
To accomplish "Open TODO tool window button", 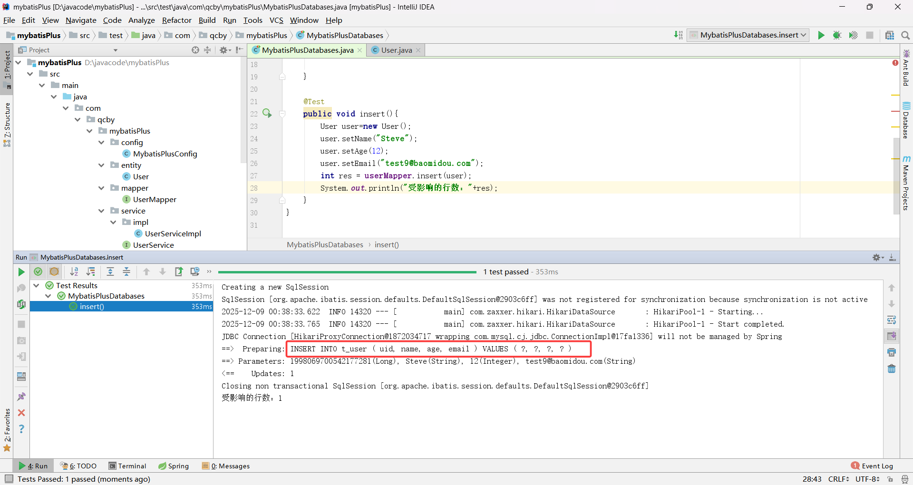I will tap(78, 466).
